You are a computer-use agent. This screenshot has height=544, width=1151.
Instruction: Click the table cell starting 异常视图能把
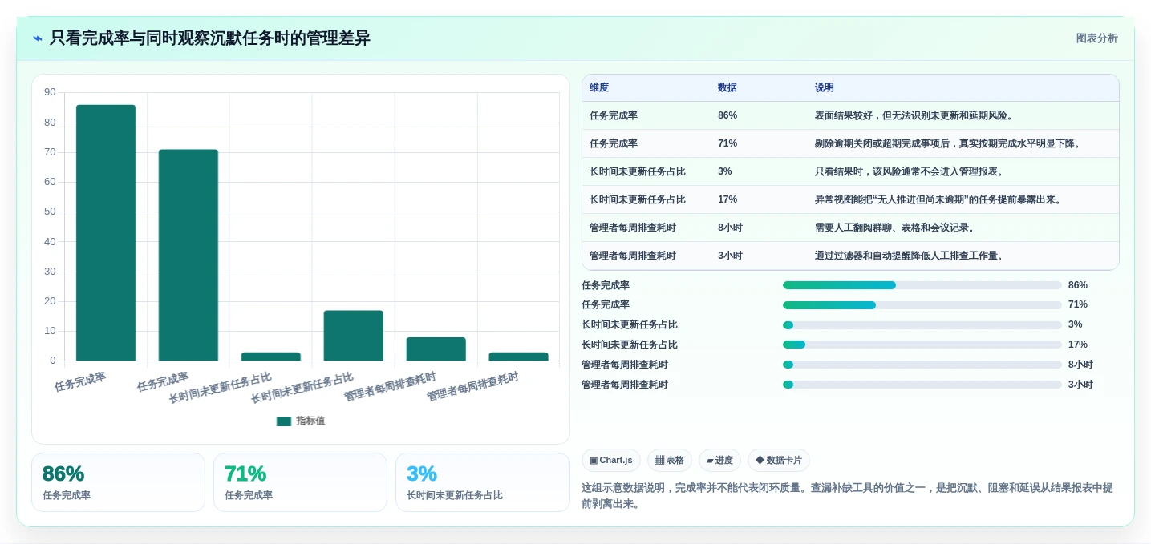939,199
